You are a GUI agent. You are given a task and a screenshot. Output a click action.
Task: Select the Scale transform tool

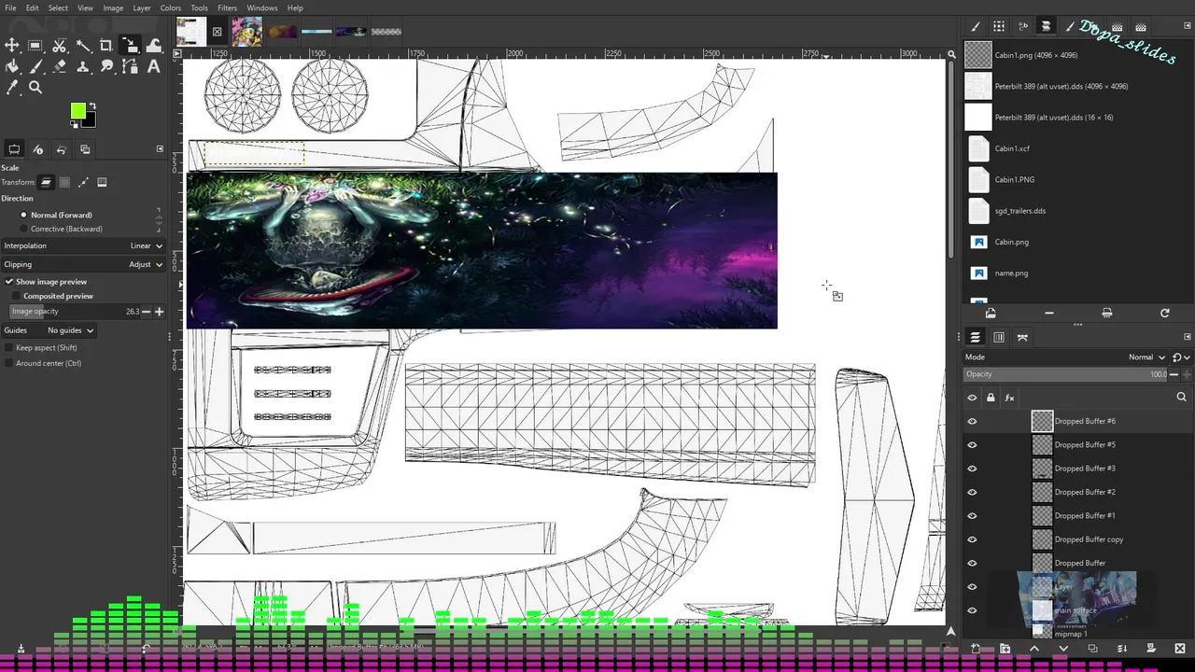pyautogui.click(x=130, y=45)
